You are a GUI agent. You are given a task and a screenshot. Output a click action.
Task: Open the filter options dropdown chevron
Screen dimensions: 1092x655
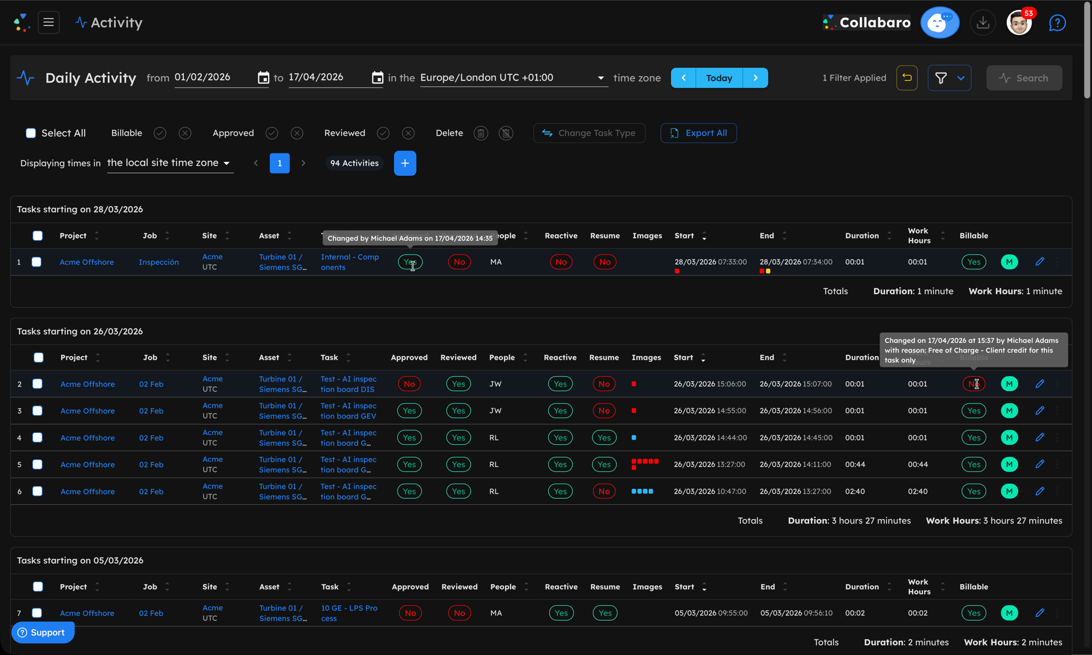point(961,78)
